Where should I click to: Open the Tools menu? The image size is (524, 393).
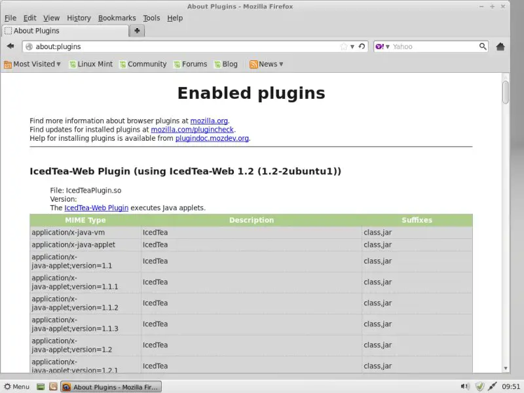152,18
